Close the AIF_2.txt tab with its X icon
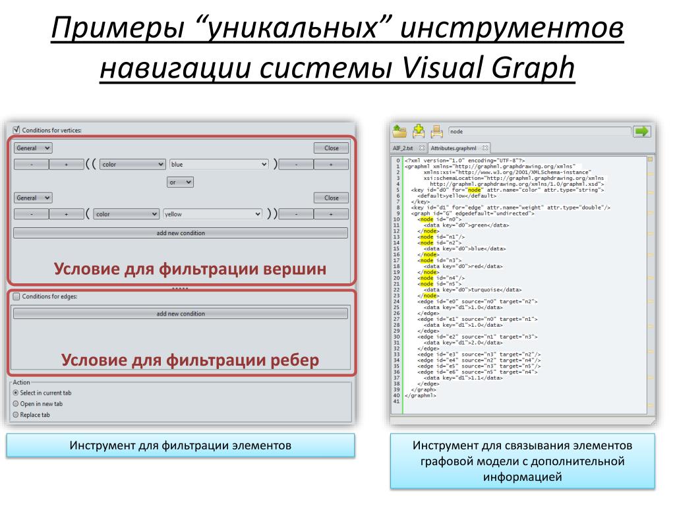 coord(422,148)
